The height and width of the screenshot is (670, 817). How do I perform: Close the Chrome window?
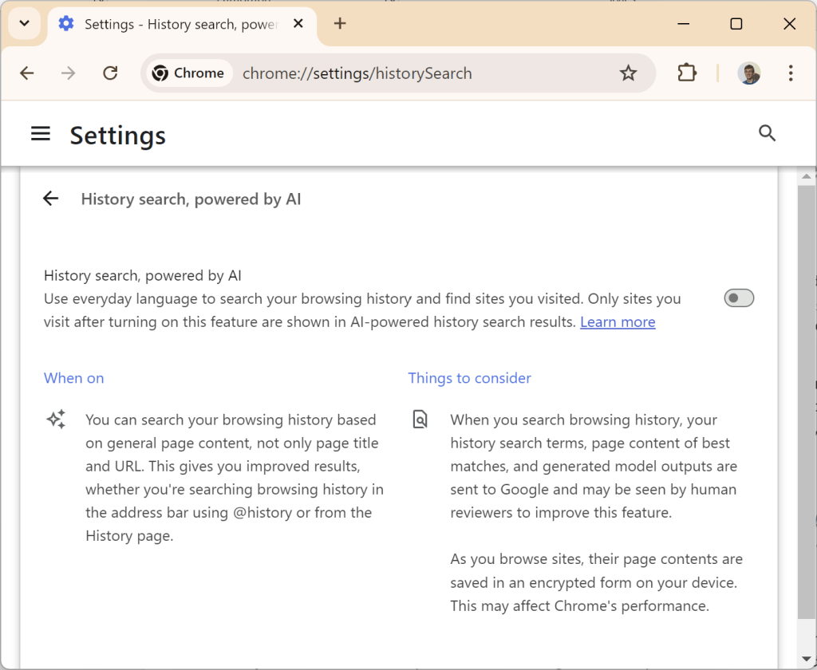tap(789, 23)
